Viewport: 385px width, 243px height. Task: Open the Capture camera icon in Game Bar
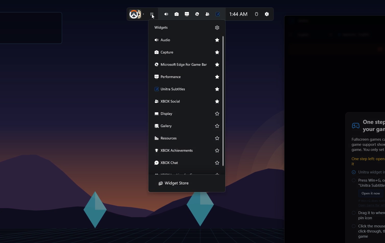177,14
